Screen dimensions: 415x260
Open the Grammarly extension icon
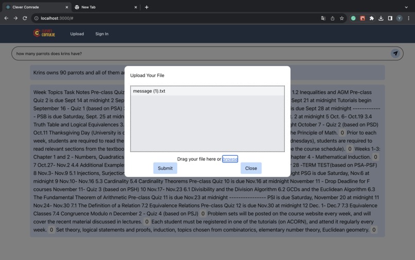tap(353, 18)
